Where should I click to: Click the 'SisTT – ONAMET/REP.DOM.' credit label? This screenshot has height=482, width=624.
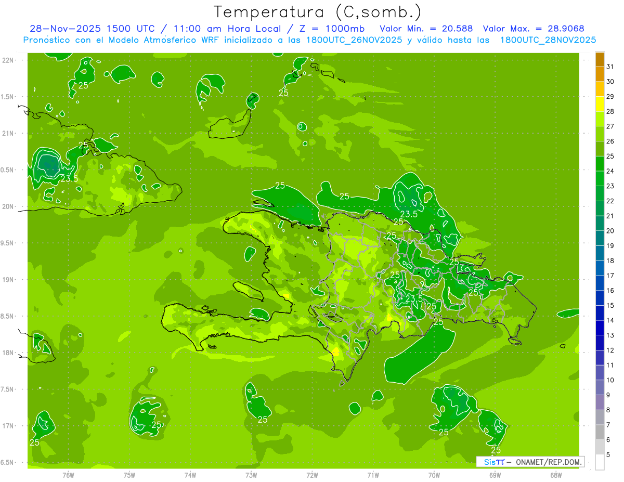coord(530,462)
